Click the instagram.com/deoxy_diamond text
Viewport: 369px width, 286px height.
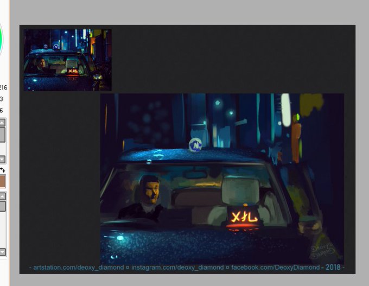coord(177,268)
